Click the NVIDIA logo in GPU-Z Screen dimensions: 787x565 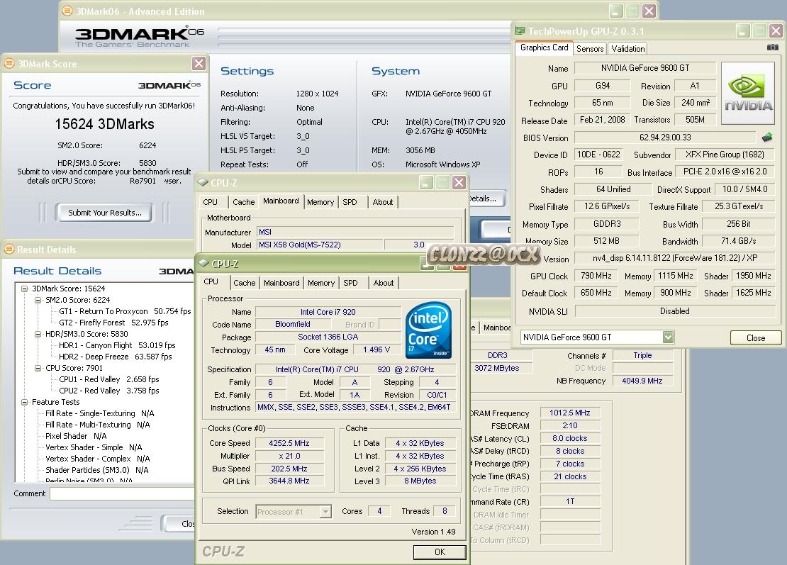click(748, 93)
